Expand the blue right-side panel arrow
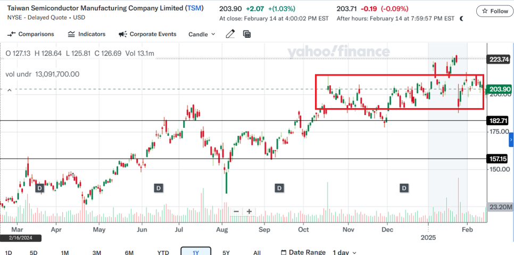The image size is (514, 255). point(511,140)
